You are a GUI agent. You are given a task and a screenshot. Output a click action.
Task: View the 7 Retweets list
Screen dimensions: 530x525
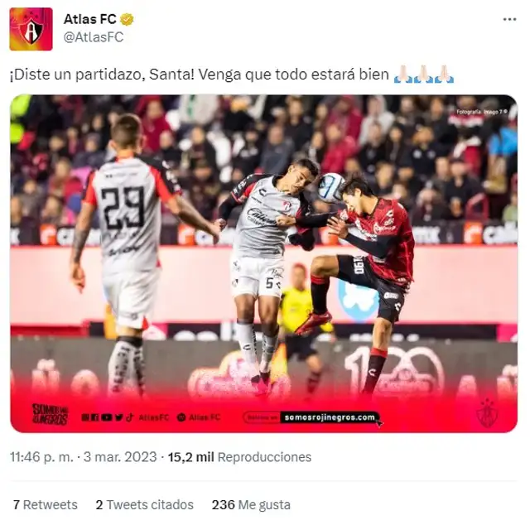coord(46,505)
